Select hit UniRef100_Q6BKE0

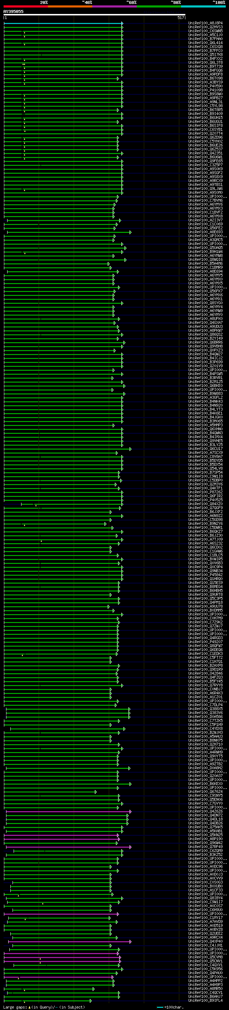tap(205, 386)
